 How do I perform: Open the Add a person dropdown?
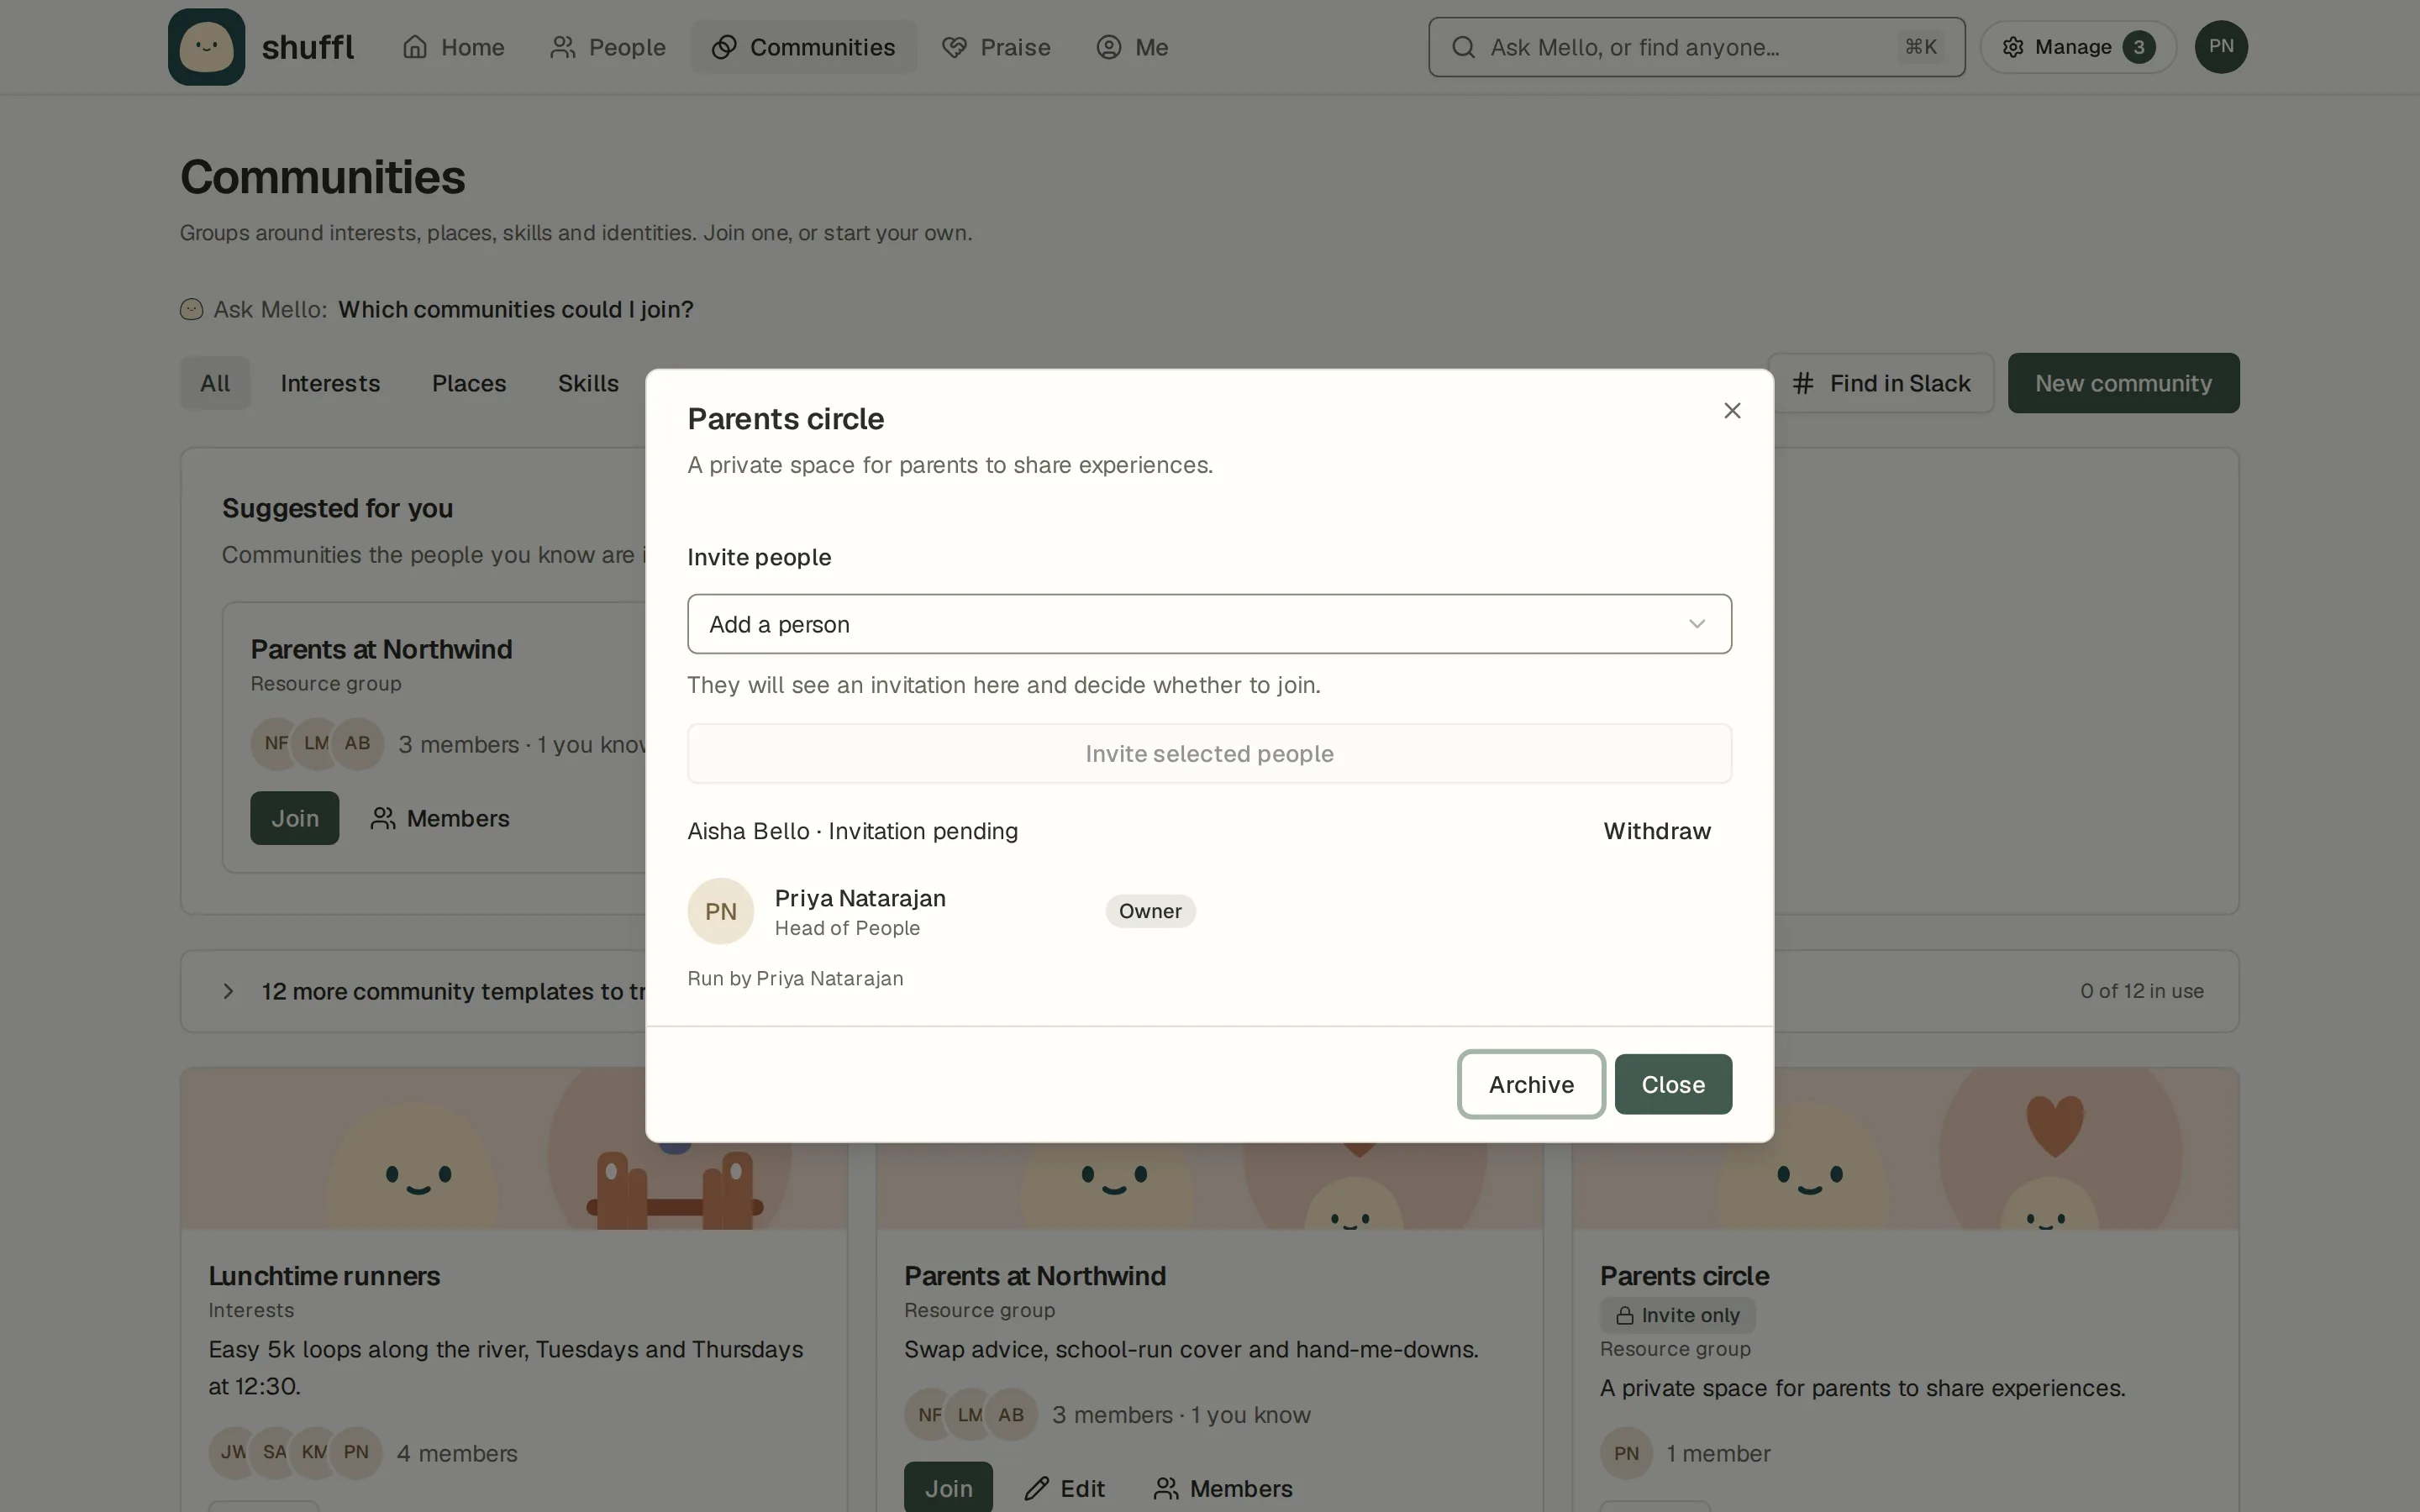pos(1209,624)
